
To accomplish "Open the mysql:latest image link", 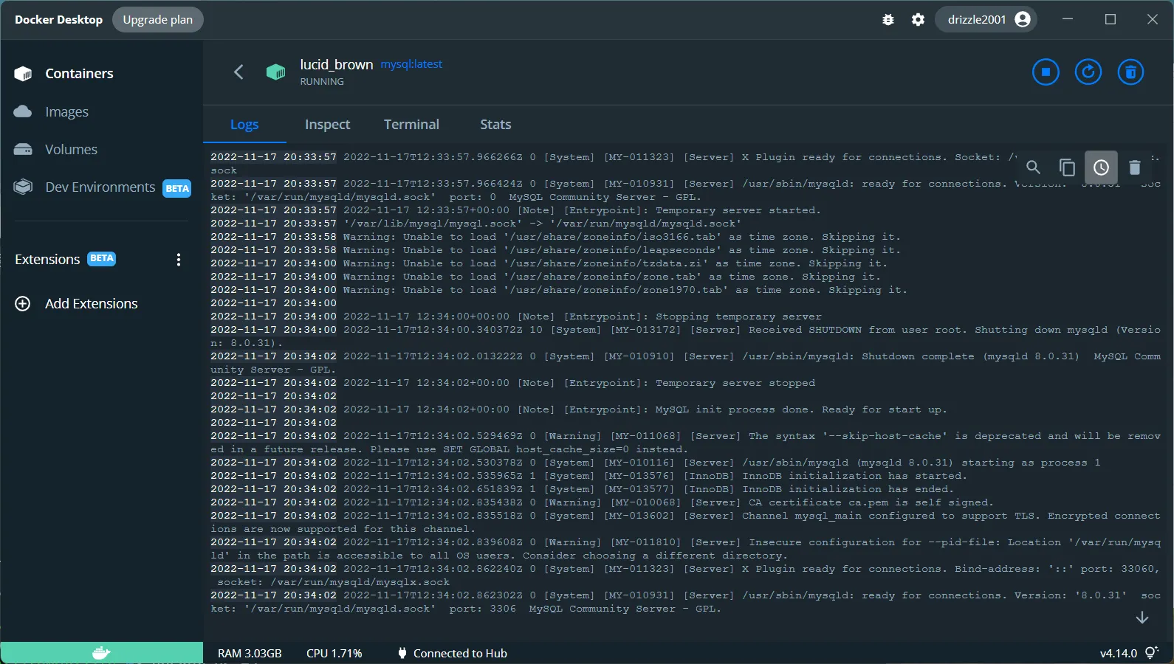I will (x=411, y=64).
